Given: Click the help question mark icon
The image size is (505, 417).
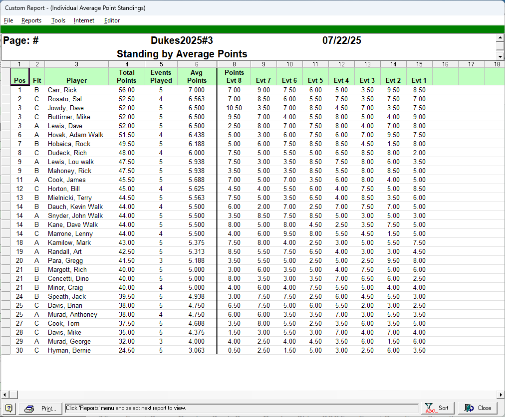Looking at the screenshot, I should point(9,408).
